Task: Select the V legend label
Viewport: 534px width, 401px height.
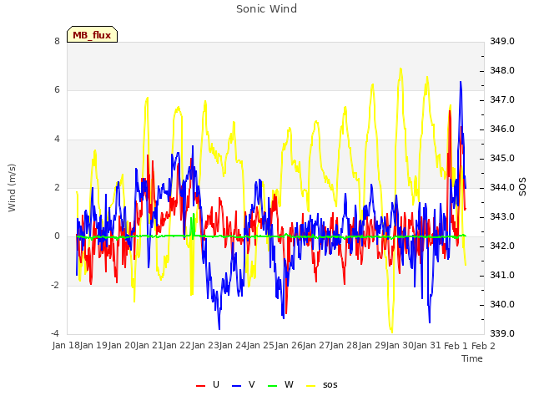Action: click(252, 384)
